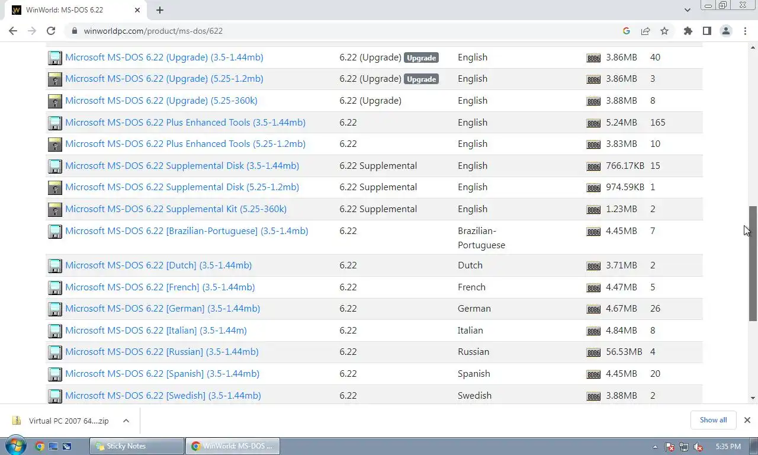Screen dimensions: 758x455
Task: Click the floppy icon beside the Spanish release
Action: click(54, 374)
